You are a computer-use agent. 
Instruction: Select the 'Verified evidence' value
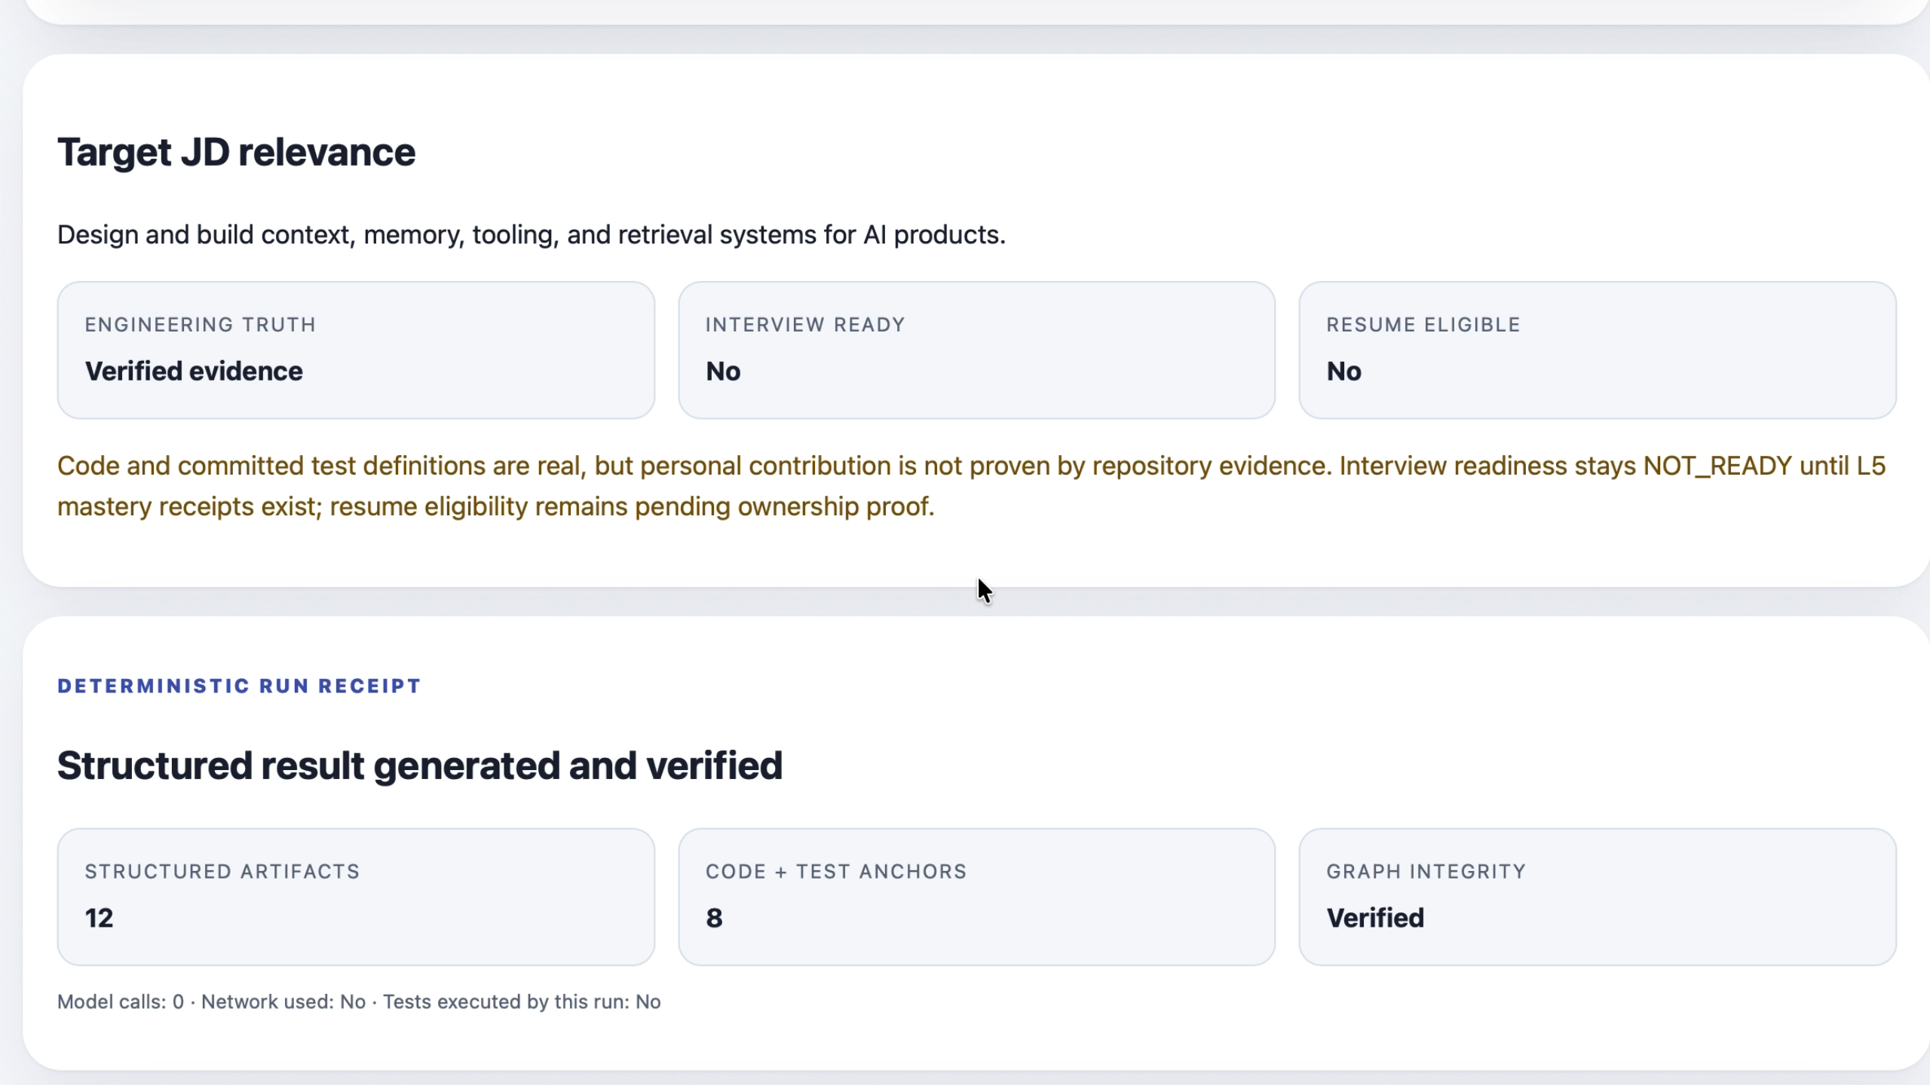pos(194,371)
